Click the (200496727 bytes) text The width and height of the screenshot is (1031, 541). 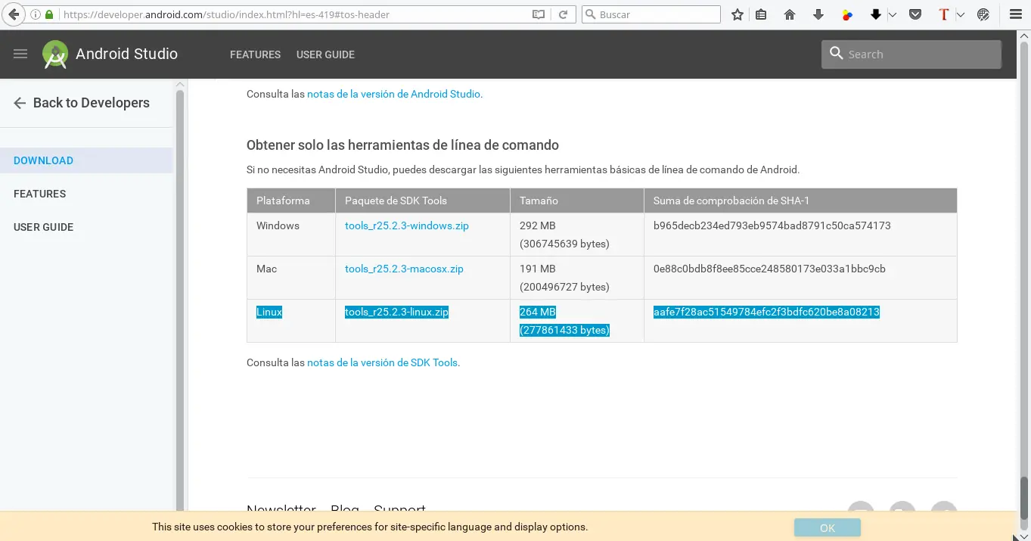pos(564,287)
